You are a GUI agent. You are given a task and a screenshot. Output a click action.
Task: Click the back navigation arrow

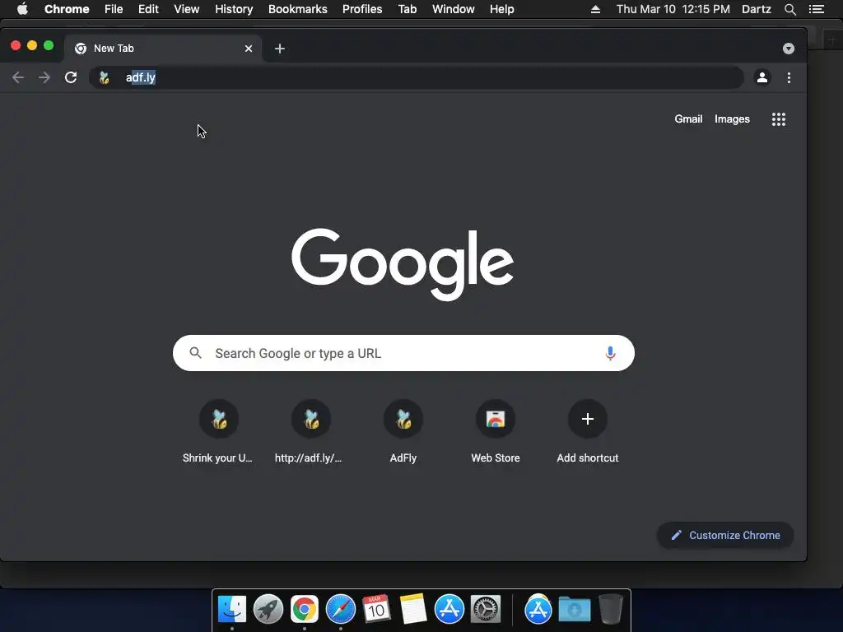[x=18, y=77]
